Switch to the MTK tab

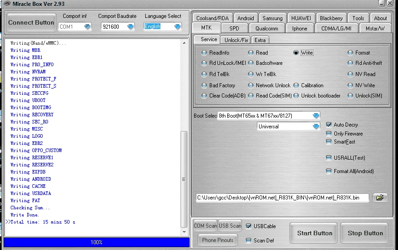206,28
